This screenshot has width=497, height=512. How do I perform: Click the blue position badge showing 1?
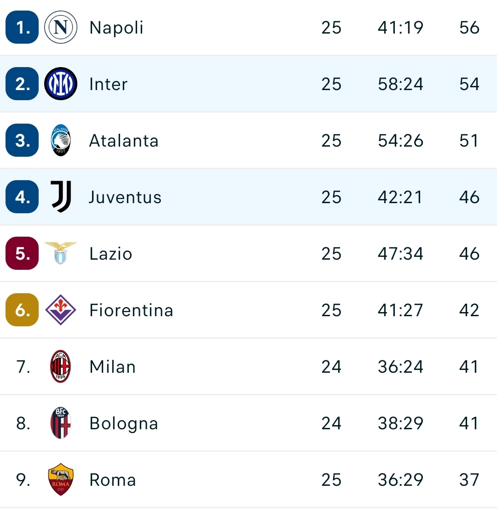[22, 27]
